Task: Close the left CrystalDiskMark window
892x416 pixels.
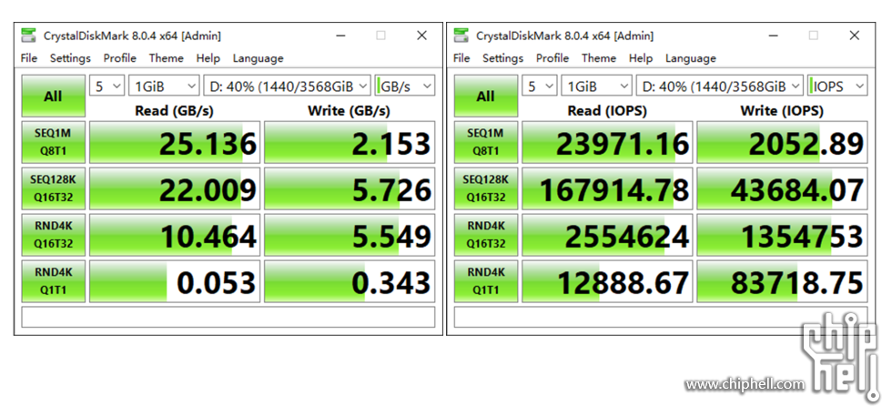Action: [421, 36]
